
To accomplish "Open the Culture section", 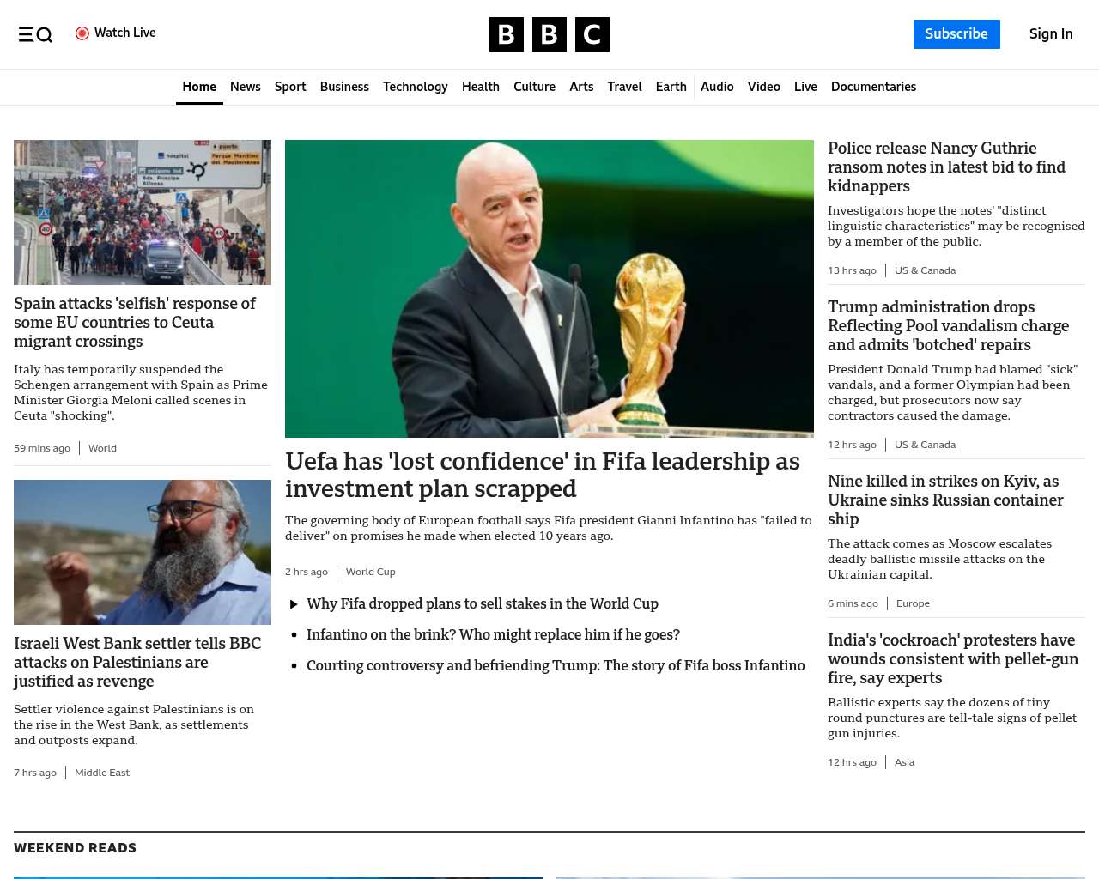I will click(534, 87).
